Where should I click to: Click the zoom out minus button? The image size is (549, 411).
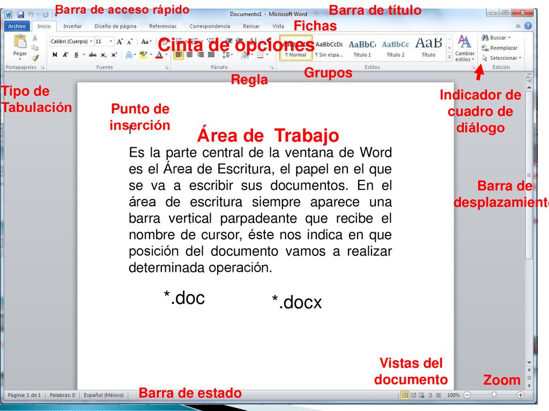[x=467, y=395]
